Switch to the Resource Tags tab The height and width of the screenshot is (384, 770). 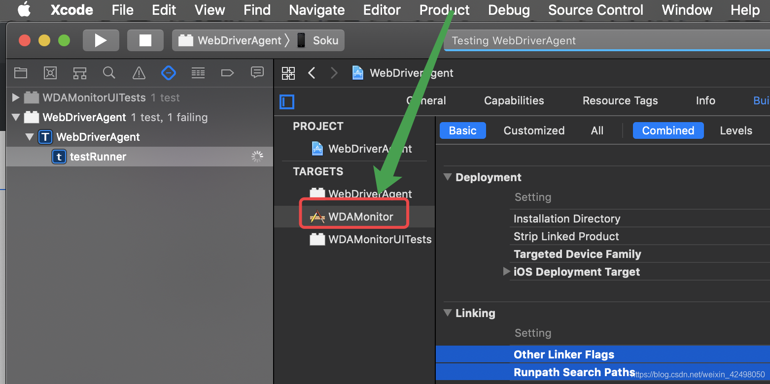click(x=620, y=100)
